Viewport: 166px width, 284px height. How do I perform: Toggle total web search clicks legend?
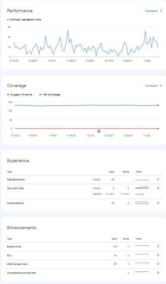click(24, 20)
